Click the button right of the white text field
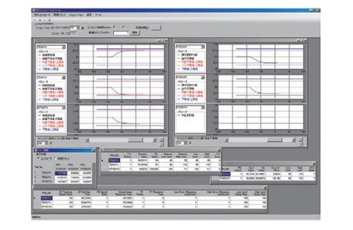The height and width of the screenshot is (230, 353). click(x=135, y=33)
